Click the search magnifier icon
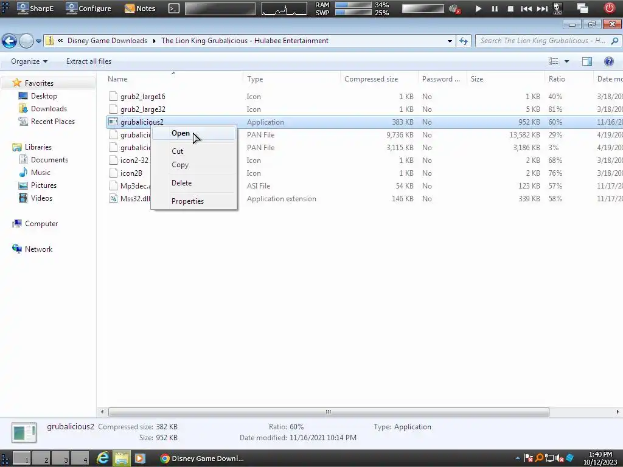 pyautogui.click(x=614, y=41)
